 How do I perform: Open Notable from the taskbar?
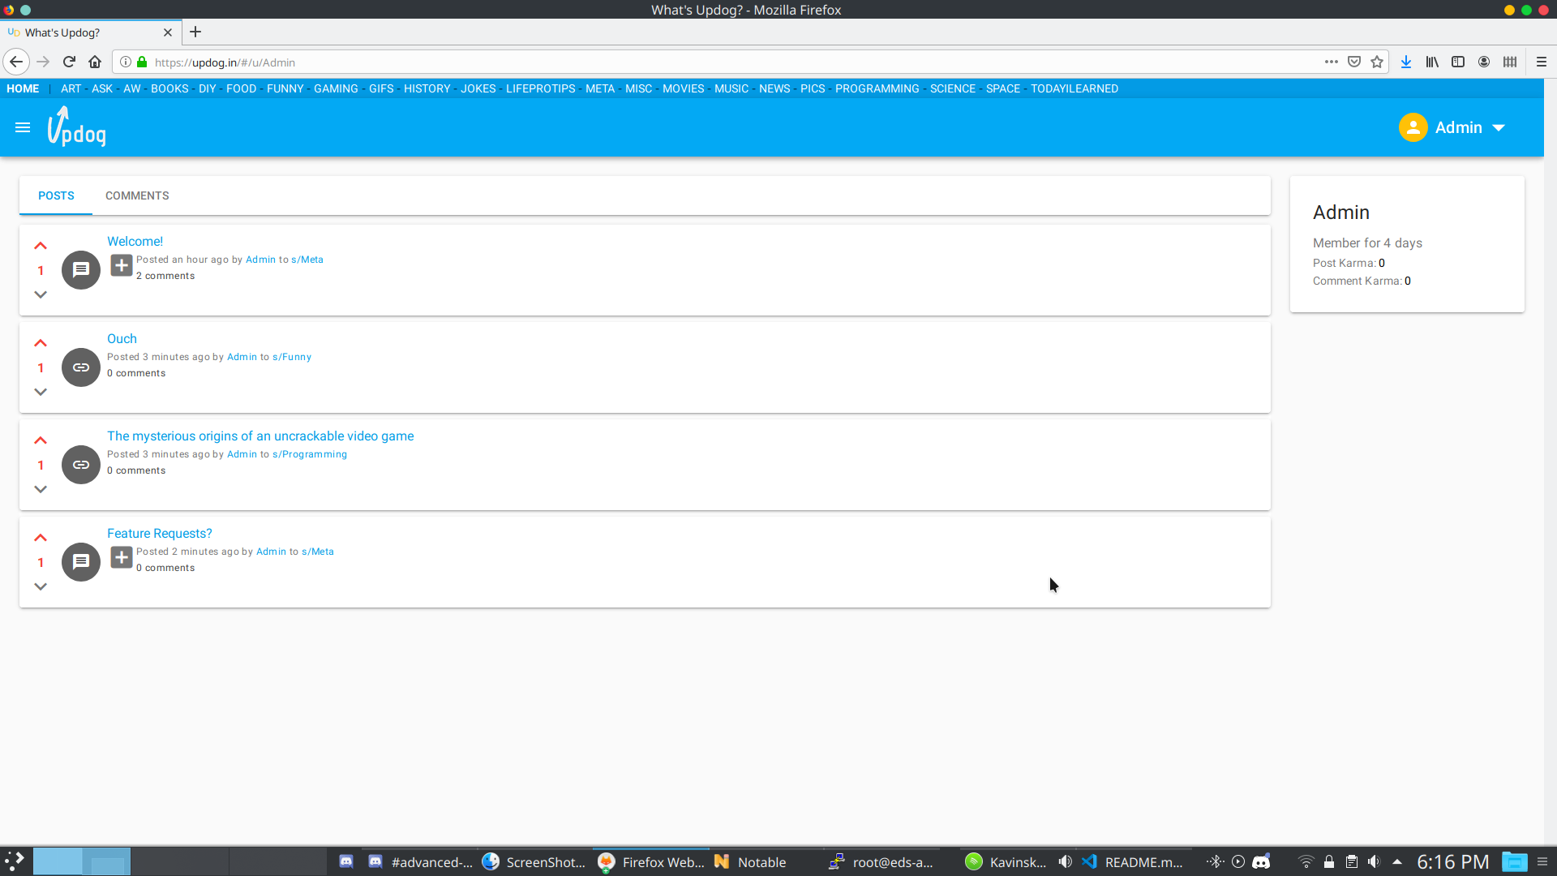click(x=751, y=862)
